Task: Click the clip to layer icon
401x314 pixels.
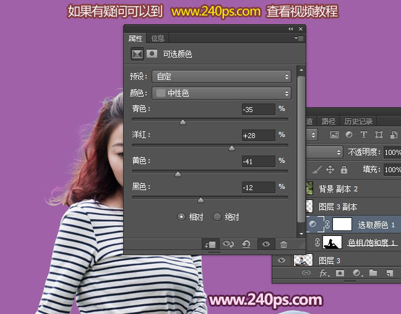Action: [x=210, y=245]
